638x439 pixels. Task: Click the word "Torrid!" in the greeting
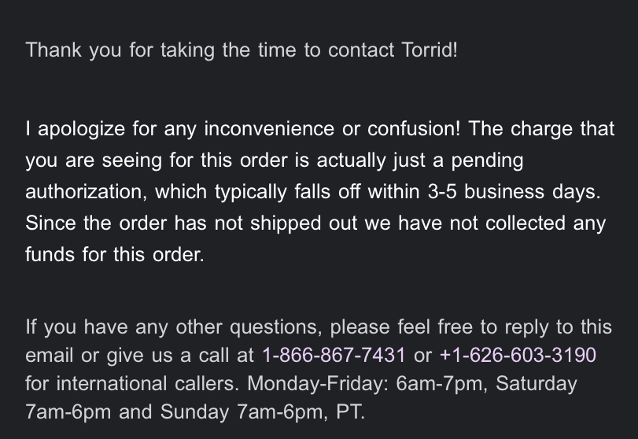[x=429, y=50]
